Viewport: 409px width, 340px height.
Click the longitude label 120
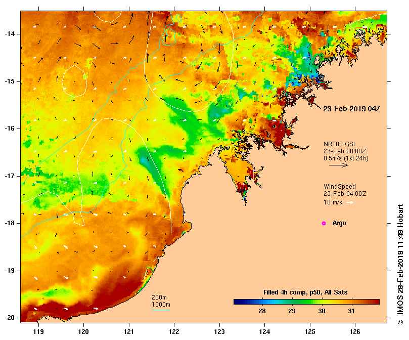tap(83, 332)
